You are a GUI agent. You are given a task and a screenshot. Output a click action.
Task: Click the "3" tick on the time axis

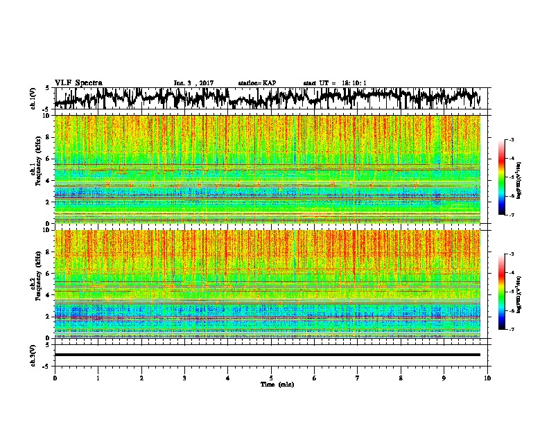[x=184, y=378]
